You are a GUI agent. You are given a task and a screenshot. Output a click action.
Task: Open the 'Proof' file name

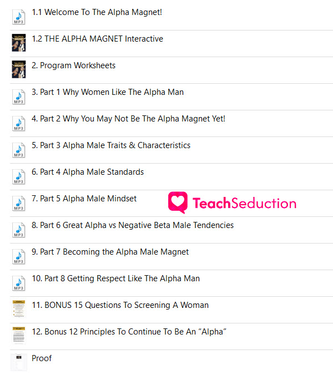coord(42,358)
